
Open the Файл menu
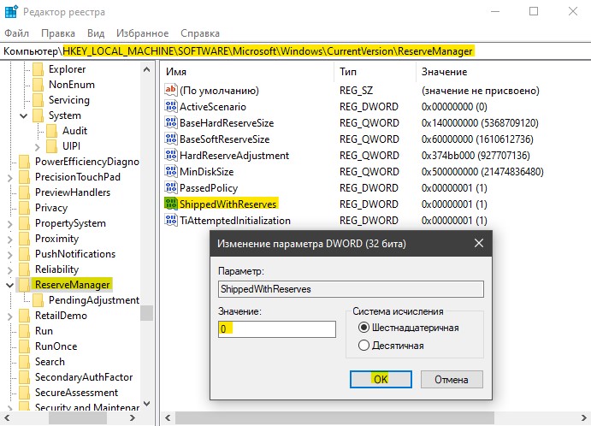click(16, 33)
